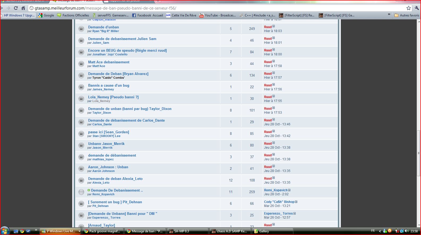
Task: Jump to last post icon Hier à 17:57
Action: [x=274, y=73]
